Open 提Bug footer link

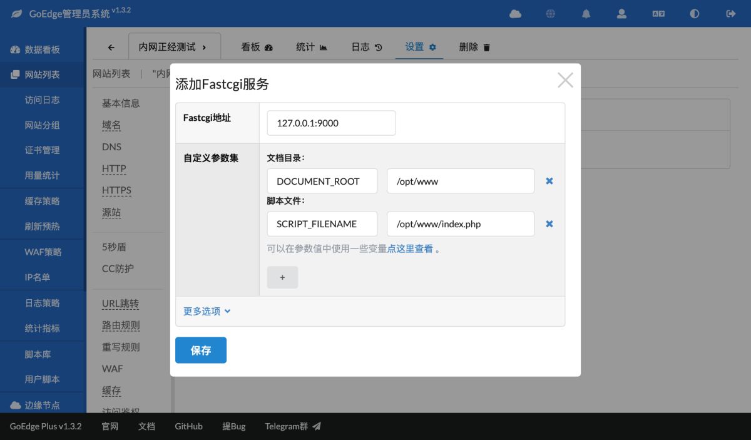[x=234, y=426]
